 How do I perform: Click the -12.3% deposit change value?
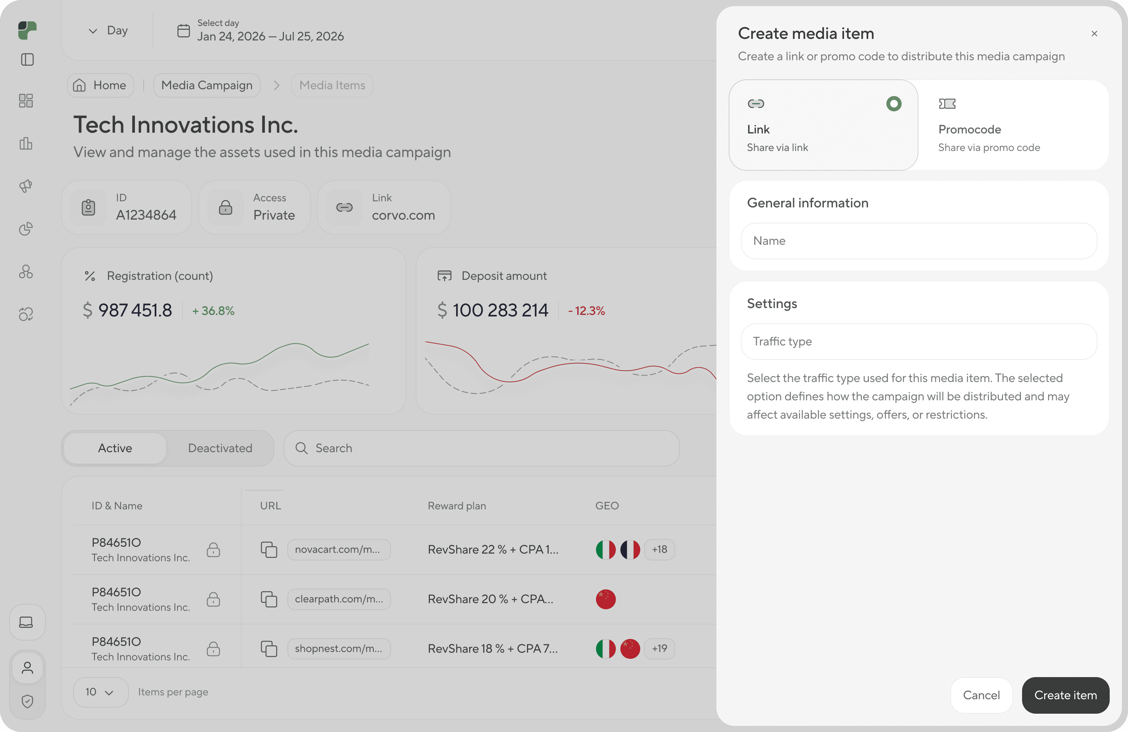(x=586, y=311)
